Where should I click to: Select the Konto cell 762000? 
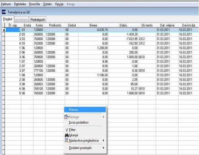pyautogui.click(x=39, y=43)
